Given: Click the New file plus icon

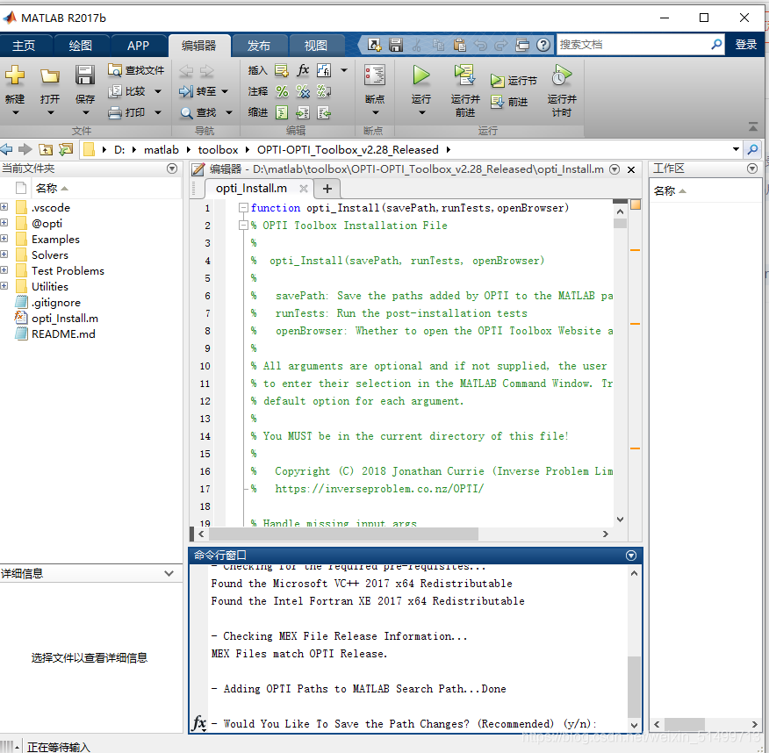Looking at the screenshot, I should pos(15,75).
